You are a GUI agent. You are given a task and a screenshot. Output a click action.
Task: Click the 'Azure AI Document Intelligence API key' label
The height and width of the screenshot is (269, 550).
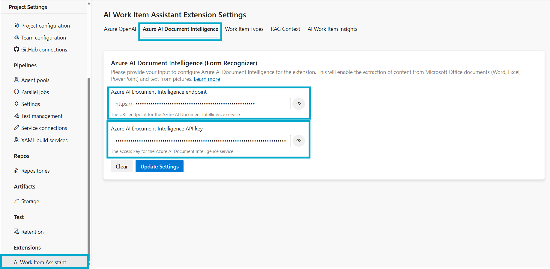pos(157,129)
